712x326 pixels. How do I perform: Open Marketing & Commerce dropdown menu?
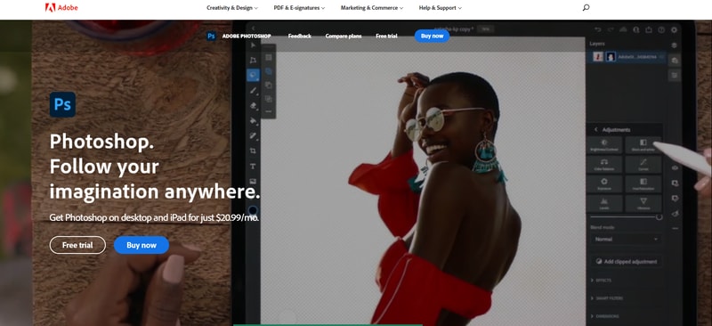(x=372, y=8)
